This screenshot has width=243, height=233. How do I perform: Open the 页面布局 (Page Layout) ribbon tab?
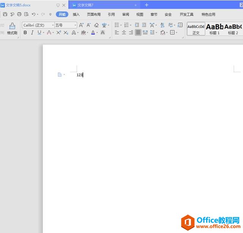click(x=94, y=14)
